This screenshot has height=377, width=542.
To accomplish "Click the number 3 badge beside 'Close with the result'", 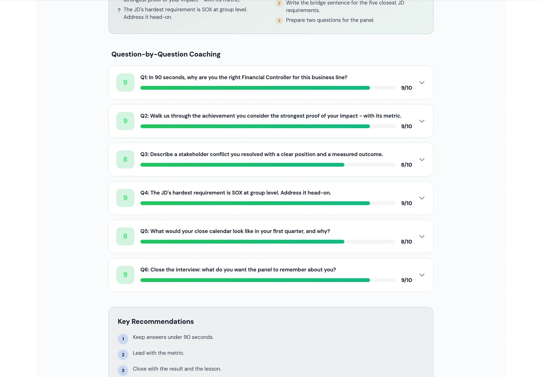I will tap(123, 371).
